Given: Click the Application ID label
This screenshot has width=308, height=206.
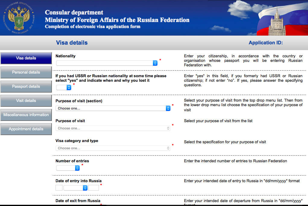Looking at the screenshot, I should pyautogui.click(x=265, y=43).
